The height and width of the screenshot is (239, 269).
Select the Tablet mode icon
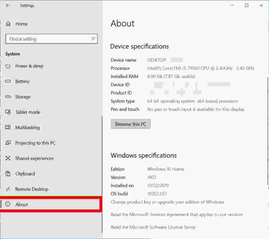coord(8,112)
